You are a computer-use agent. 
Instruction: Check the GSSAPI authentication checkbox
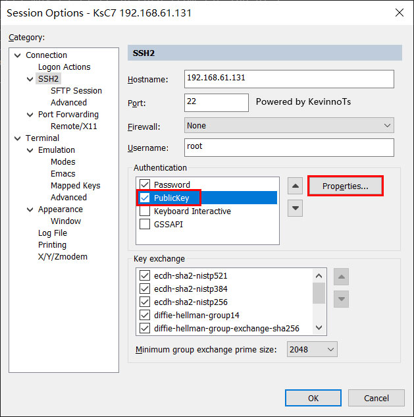pos(145,224)
